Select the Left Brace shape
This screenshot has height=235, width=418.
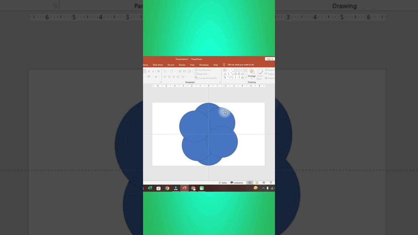click(235, 77)
